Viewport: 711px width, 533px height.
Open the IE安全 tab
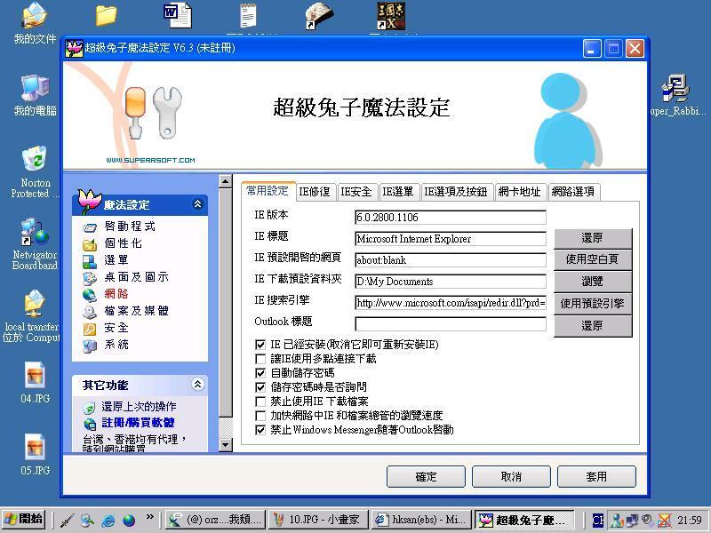[x=356, y=192]
